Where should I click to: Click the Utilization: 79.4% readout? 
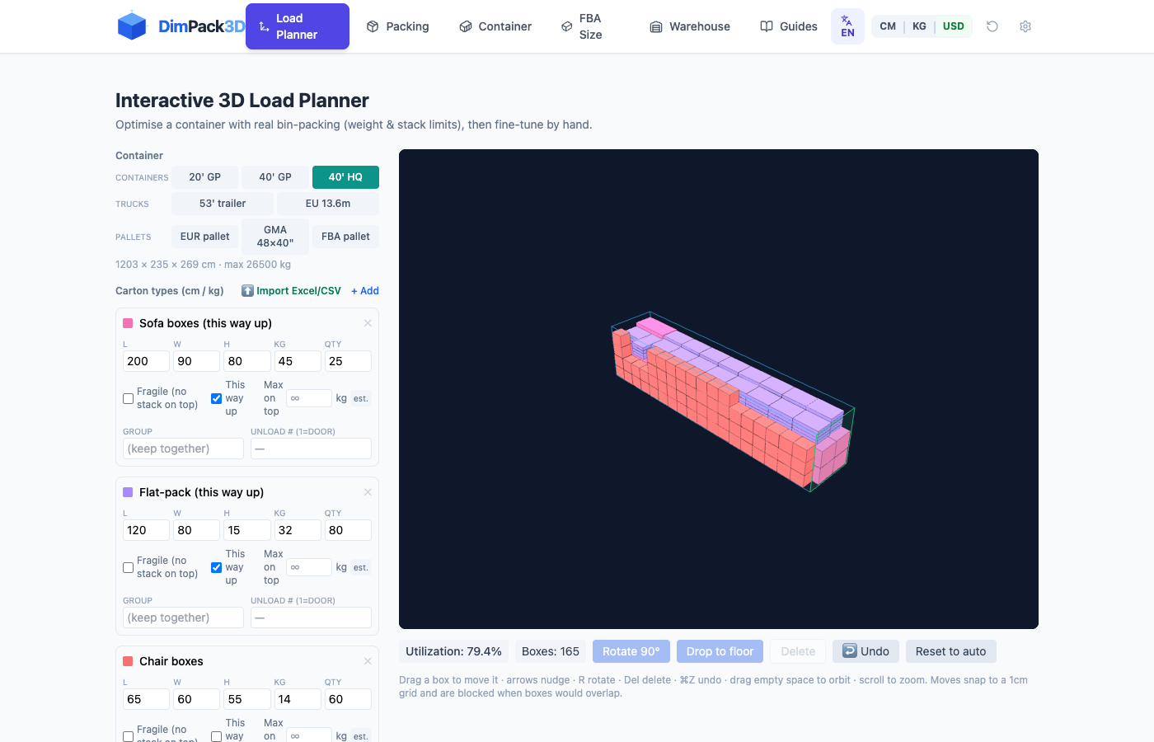[x=453, y=651]
